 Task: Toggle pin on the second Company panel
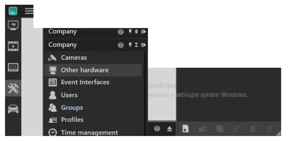(130, 45)
